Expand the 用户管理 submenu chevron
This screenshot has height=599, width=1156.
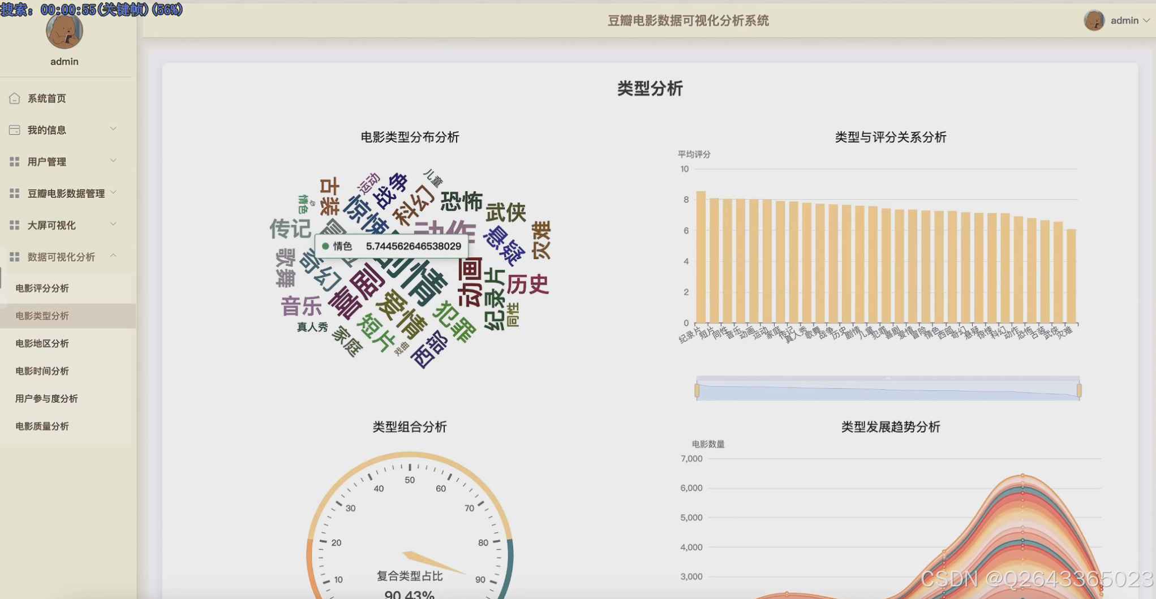click(113, 161)
